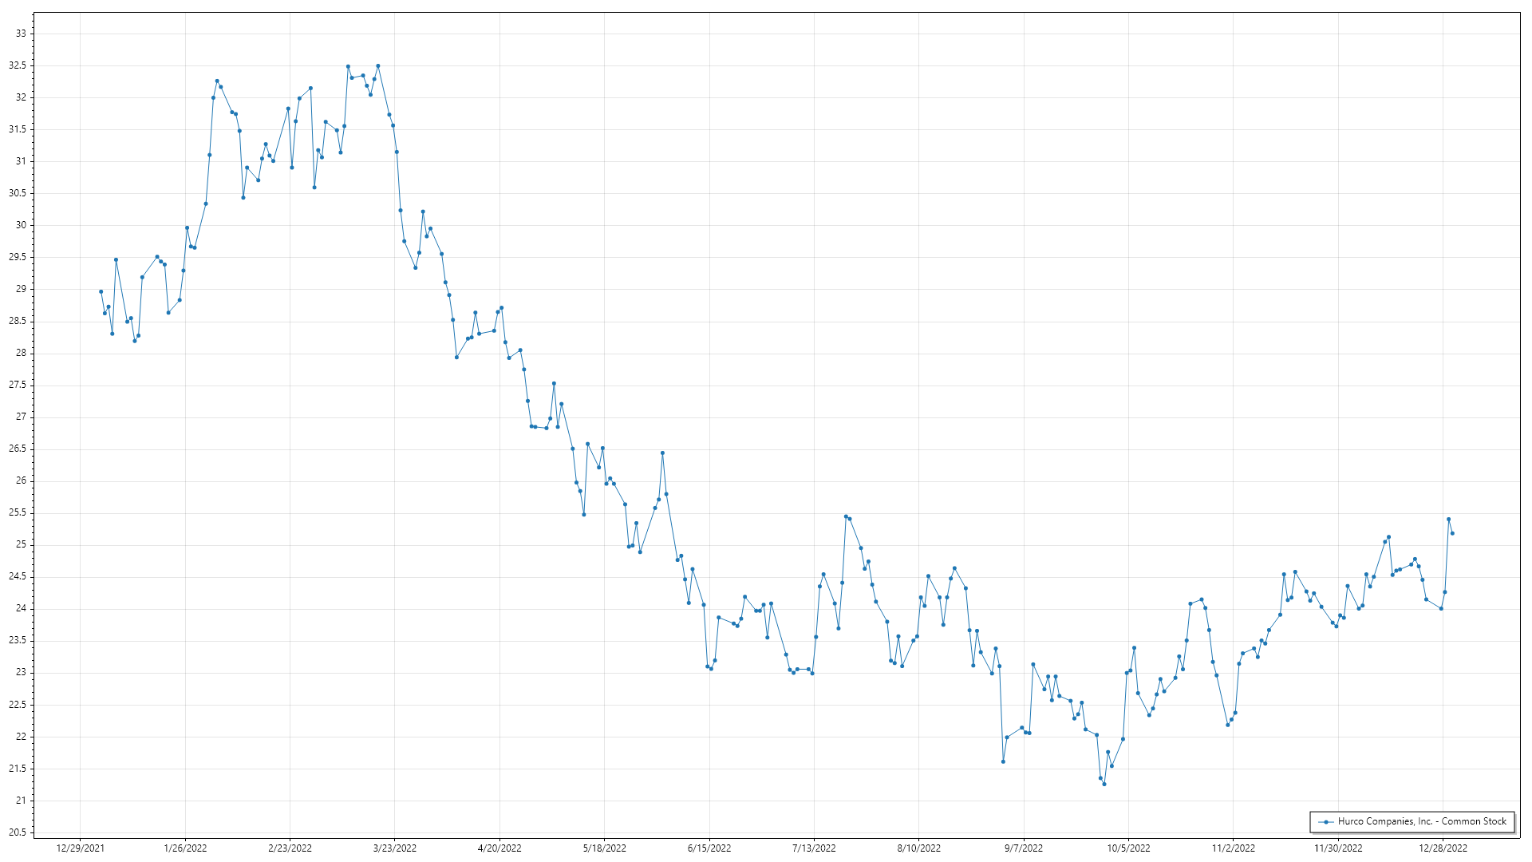Click the Hurco Companies, Inc. legend label
This screenshot has width=1532, height=862.
click(x=1422, y=821)
